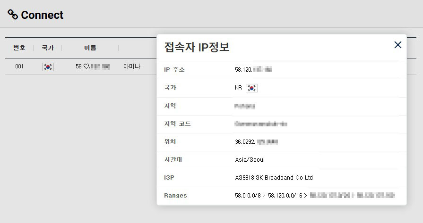
Task: Click the 58.120.0.0/16 range
Action: click(285, 196)
